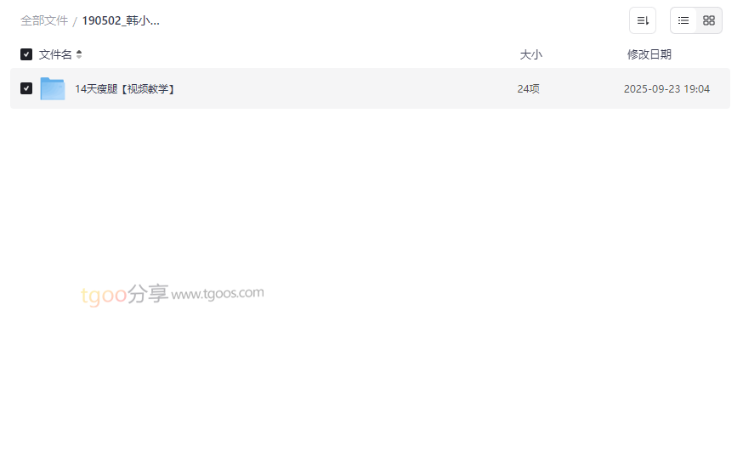Click blank middle of 14天瘦腿 row

coord(346,88)
